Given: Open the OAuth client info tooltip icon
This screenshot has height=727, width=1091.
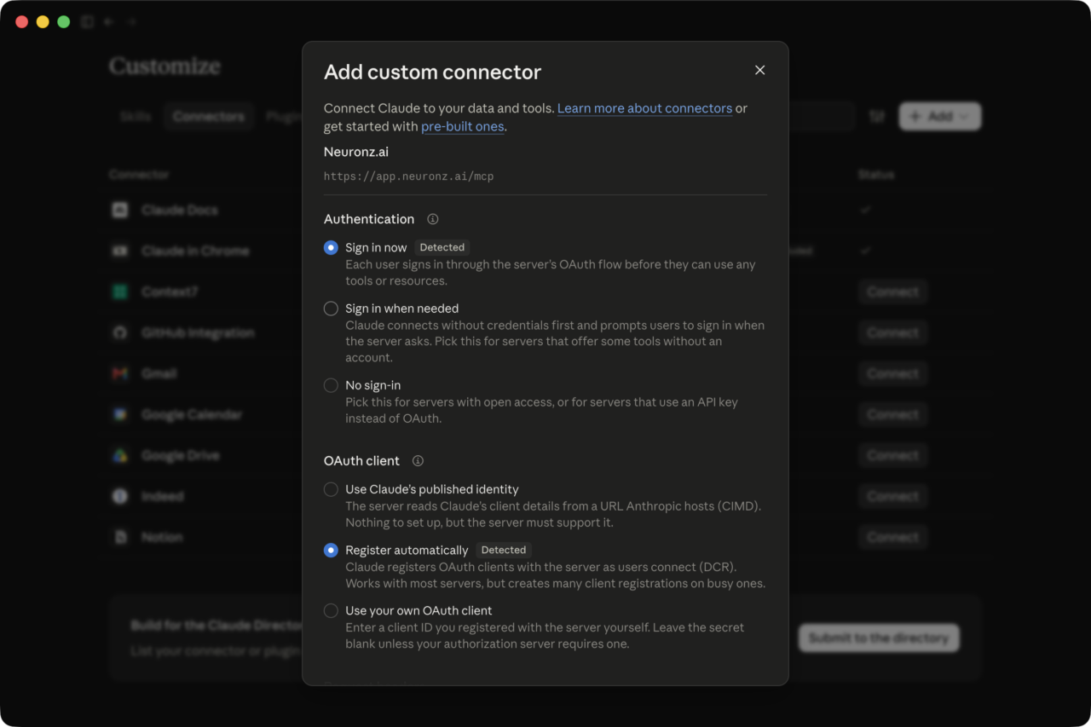Looking at the screenshot, I should tap(418, 461).
